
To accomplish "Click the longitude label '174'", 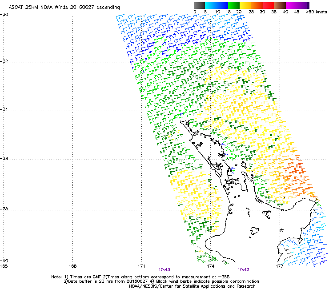I will 211,266.
